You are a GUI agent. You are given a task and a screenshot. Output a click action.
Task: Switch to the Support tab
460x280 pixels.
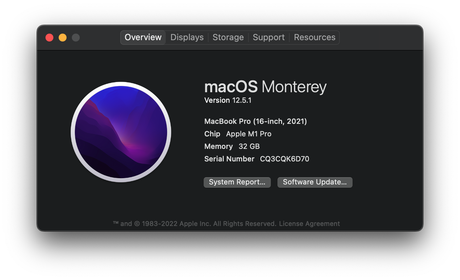pyautogui.click(x=269, y=37)
